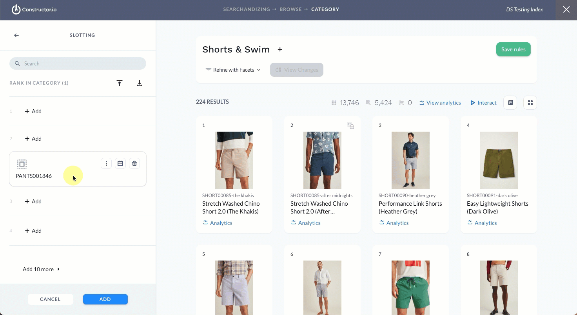
Task: Click the View Changes button
Action: [x=297, y=70]
